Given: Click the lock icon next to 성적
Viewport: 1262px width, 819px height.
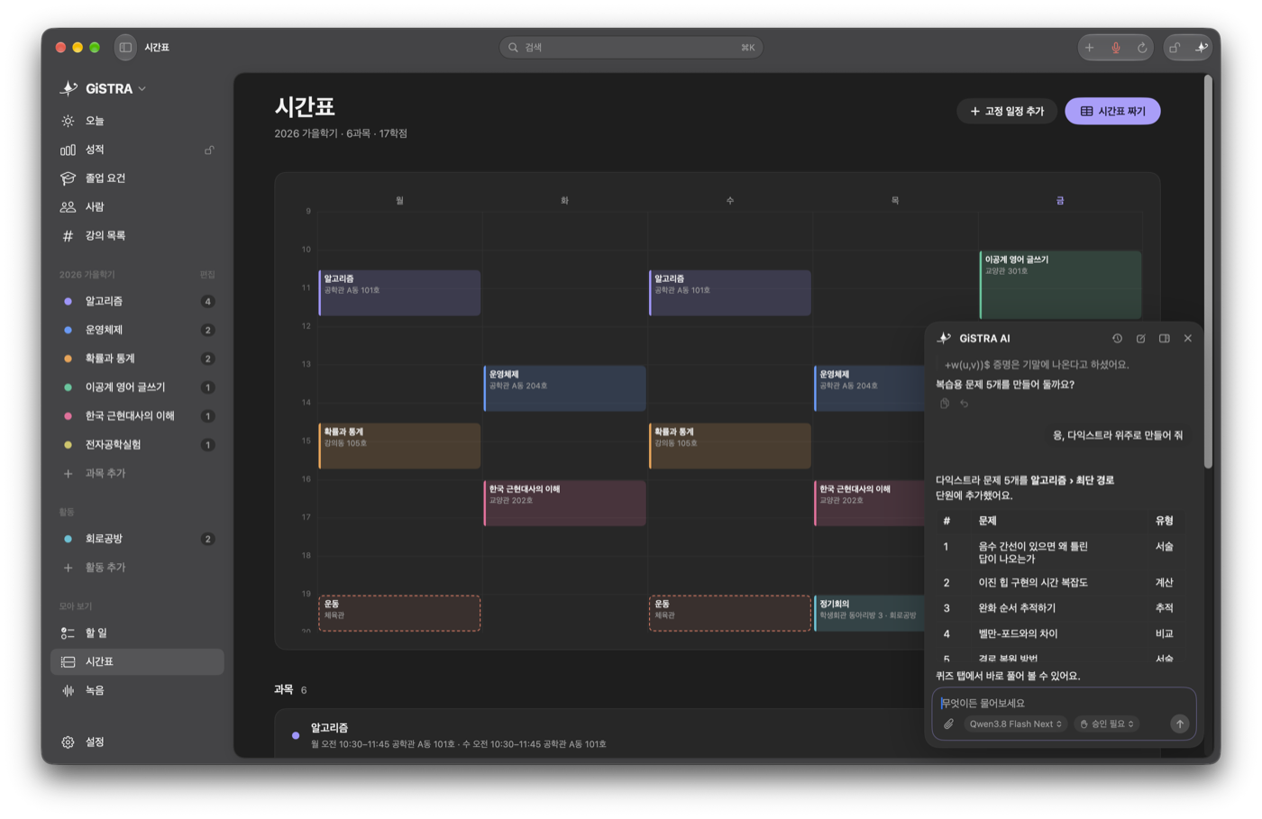Looking at the screenshot, I should (209, 150).
